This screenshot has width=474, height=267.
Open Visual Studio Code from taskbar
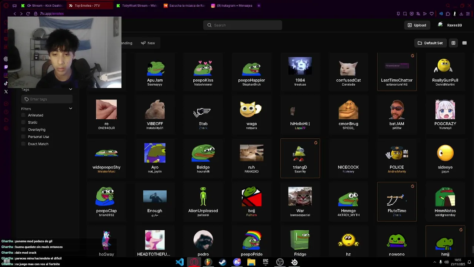tap(180, 262)
